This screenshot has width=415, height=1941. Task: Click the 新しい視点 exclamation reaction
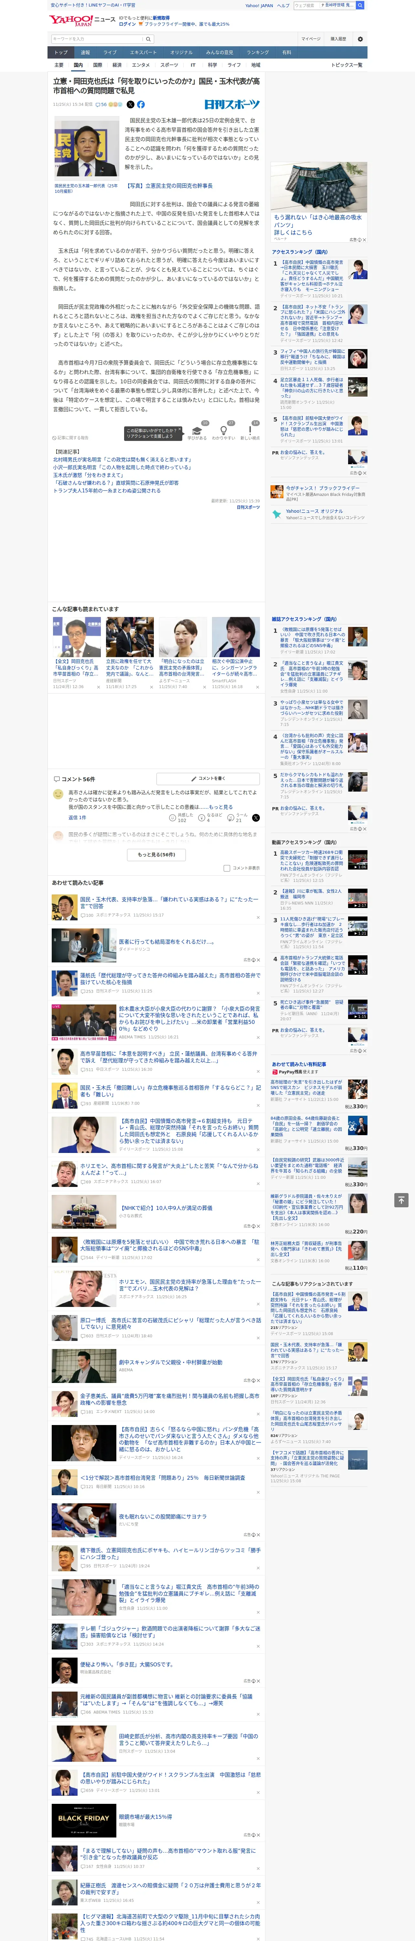point(250,433)
